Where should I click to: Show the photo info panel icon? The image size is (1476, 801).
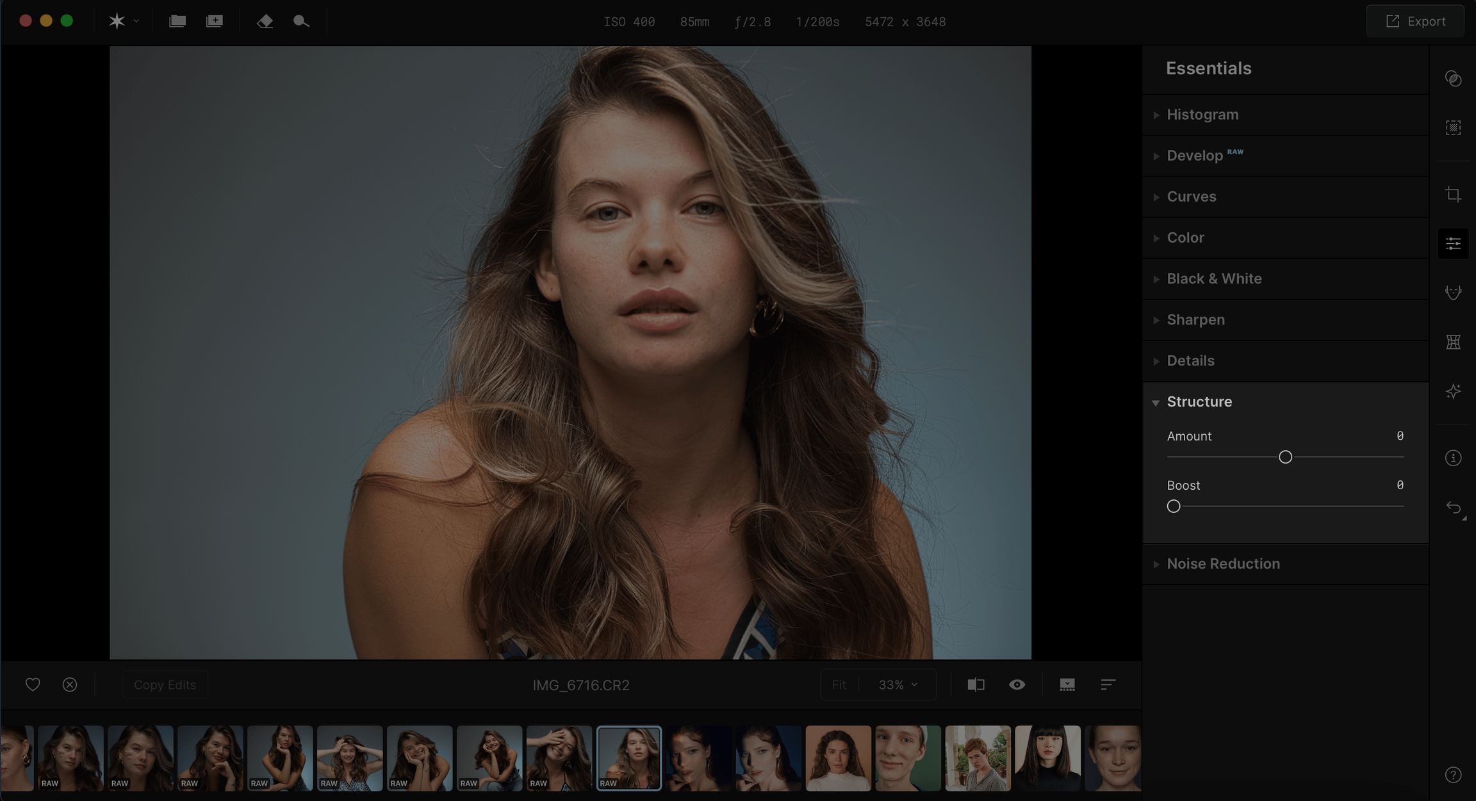[x=1453, y=458]
